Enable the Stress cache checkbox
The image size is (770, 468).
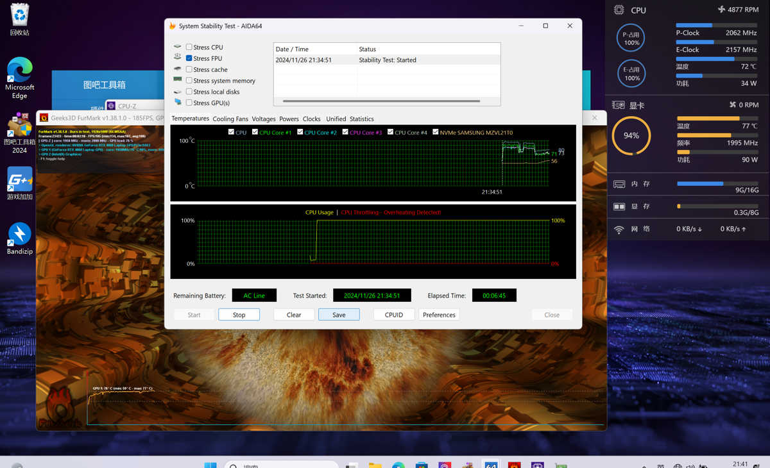(x=189, y=69)
